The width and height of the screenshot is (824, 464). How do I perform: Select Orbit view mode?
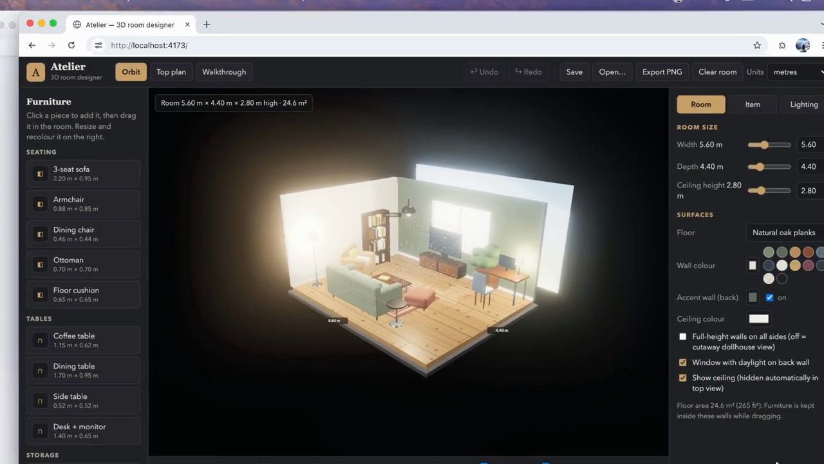tap(131, 72)
